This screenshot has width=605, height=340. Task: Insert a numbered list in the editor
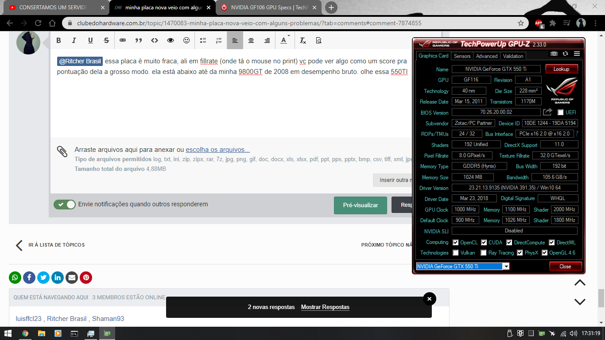tap(219, 40)
